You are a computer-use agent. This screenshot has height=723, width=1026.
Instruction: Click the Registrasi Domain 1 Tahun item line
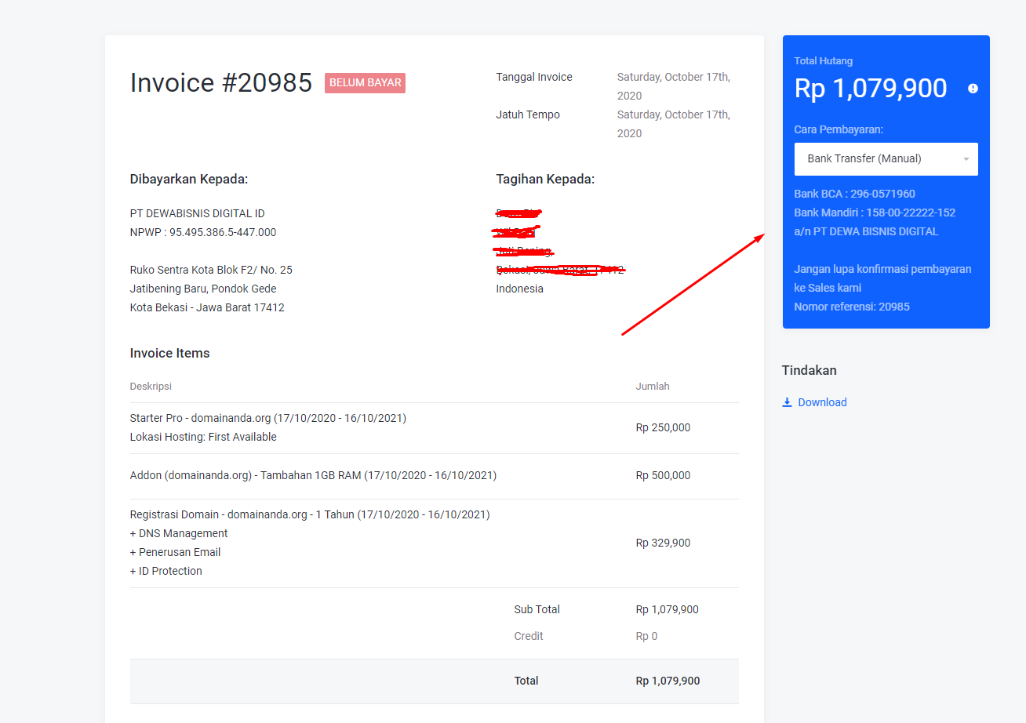(x=309, y=514)
